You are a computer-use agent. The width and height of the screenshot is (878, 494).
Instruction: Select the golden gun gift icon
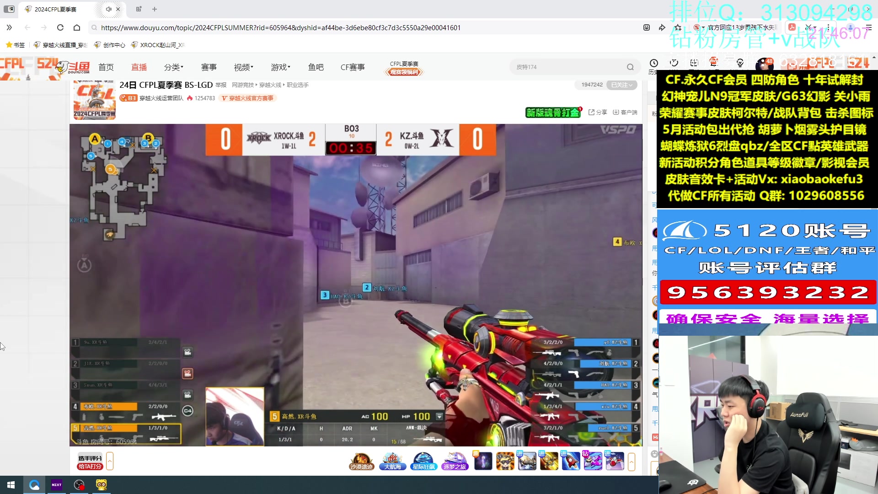(x=549, y=461)
